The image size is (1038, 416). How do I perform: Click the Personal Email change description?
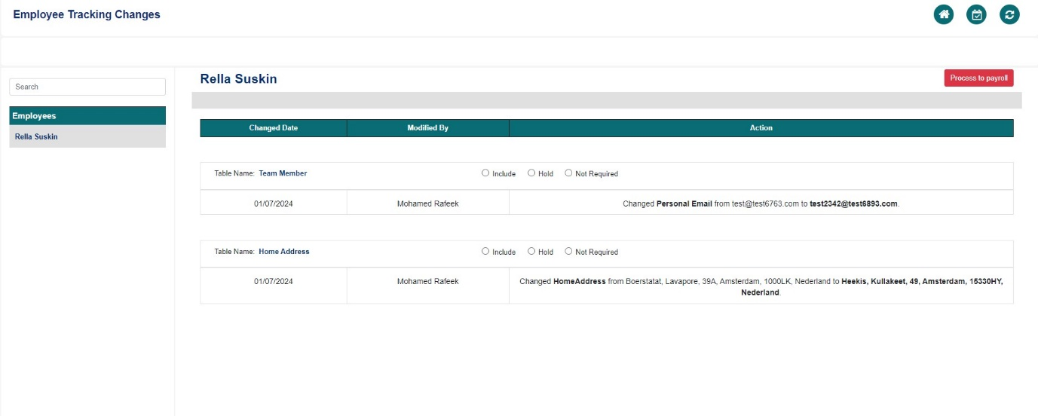(x=761, y=203)
